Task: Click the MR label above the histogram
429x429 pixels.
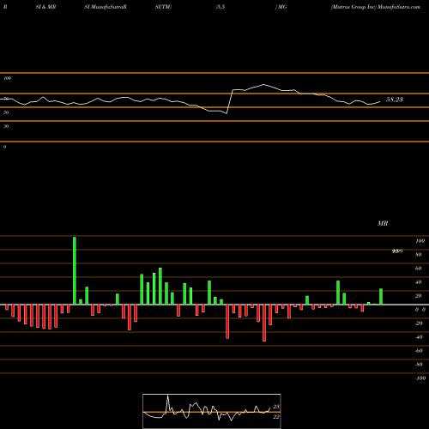Action: [383, 223]
